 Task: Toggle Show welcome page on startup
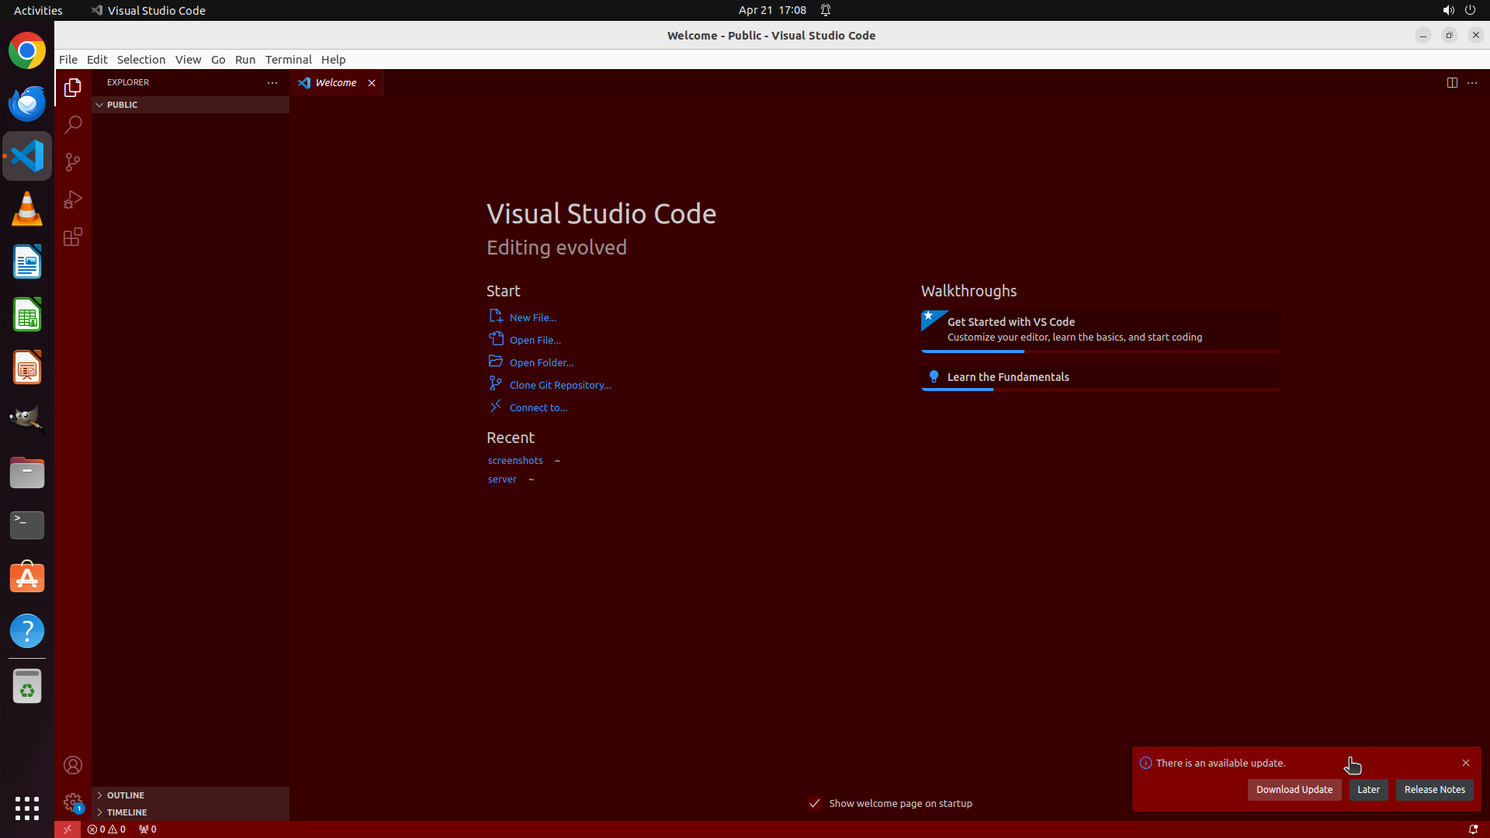click(x=815, y=803)
